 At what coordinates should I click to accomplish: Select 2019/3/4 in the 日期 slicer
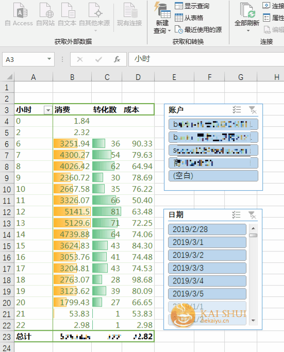(207, 281)
